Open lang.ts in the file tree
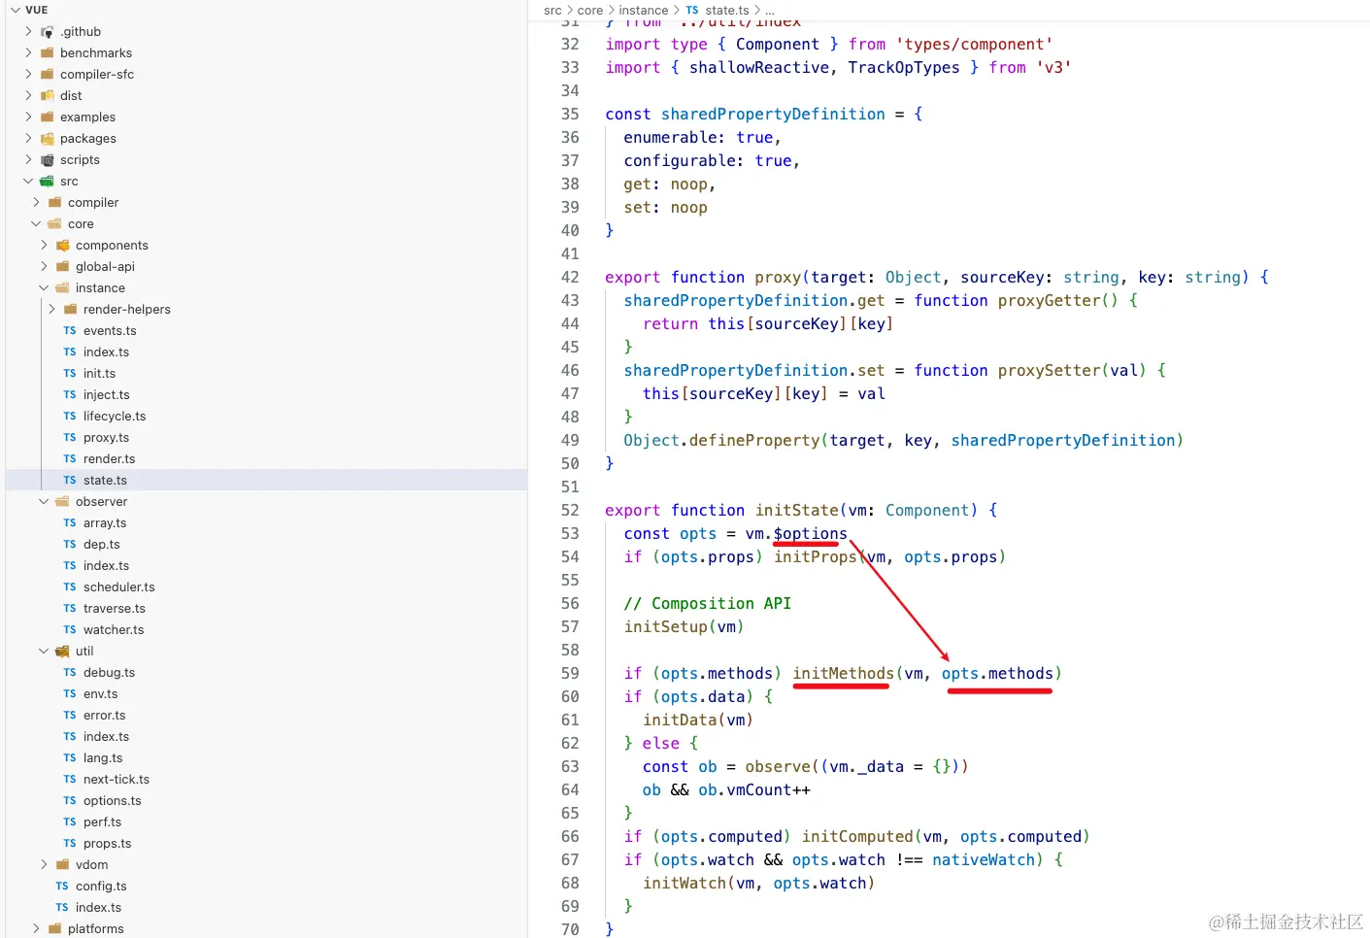The height and width of the screenshot is (938, 1370). 103,758
